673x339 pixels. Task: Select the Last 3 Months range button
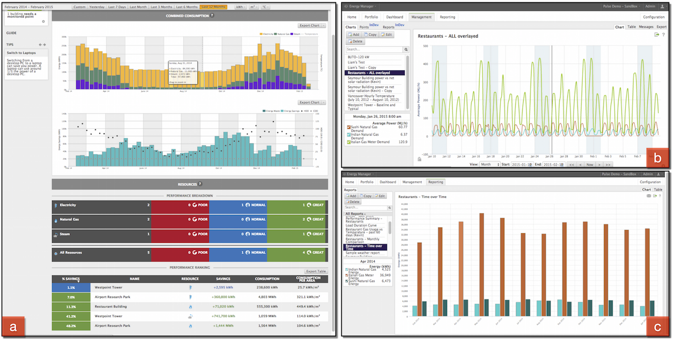tap(161, 7)
